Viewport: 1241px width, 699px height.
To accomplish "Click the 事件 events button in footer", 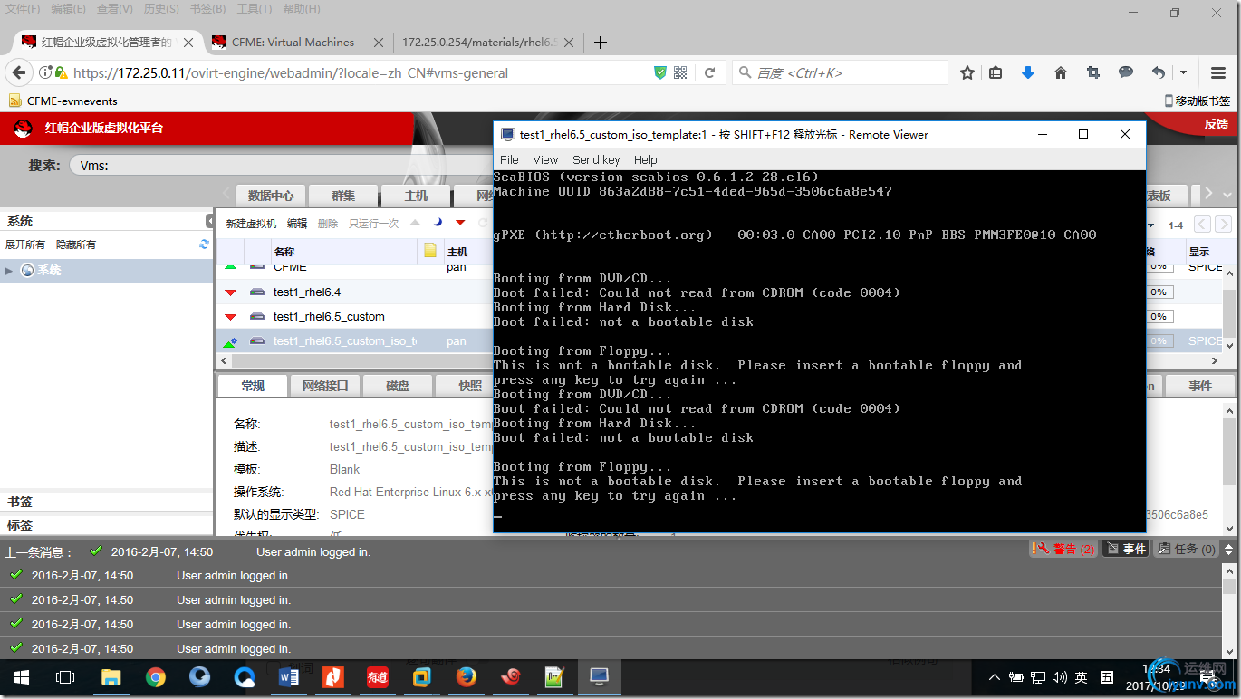I will pyautogui.click(x=1126, y=549).
